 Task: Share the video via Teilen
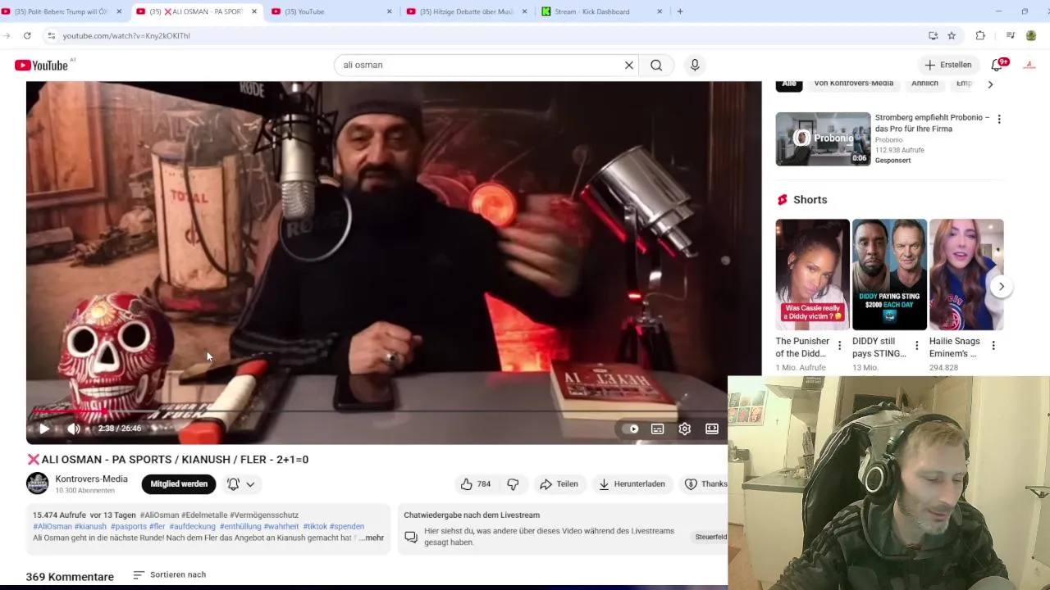559,484
